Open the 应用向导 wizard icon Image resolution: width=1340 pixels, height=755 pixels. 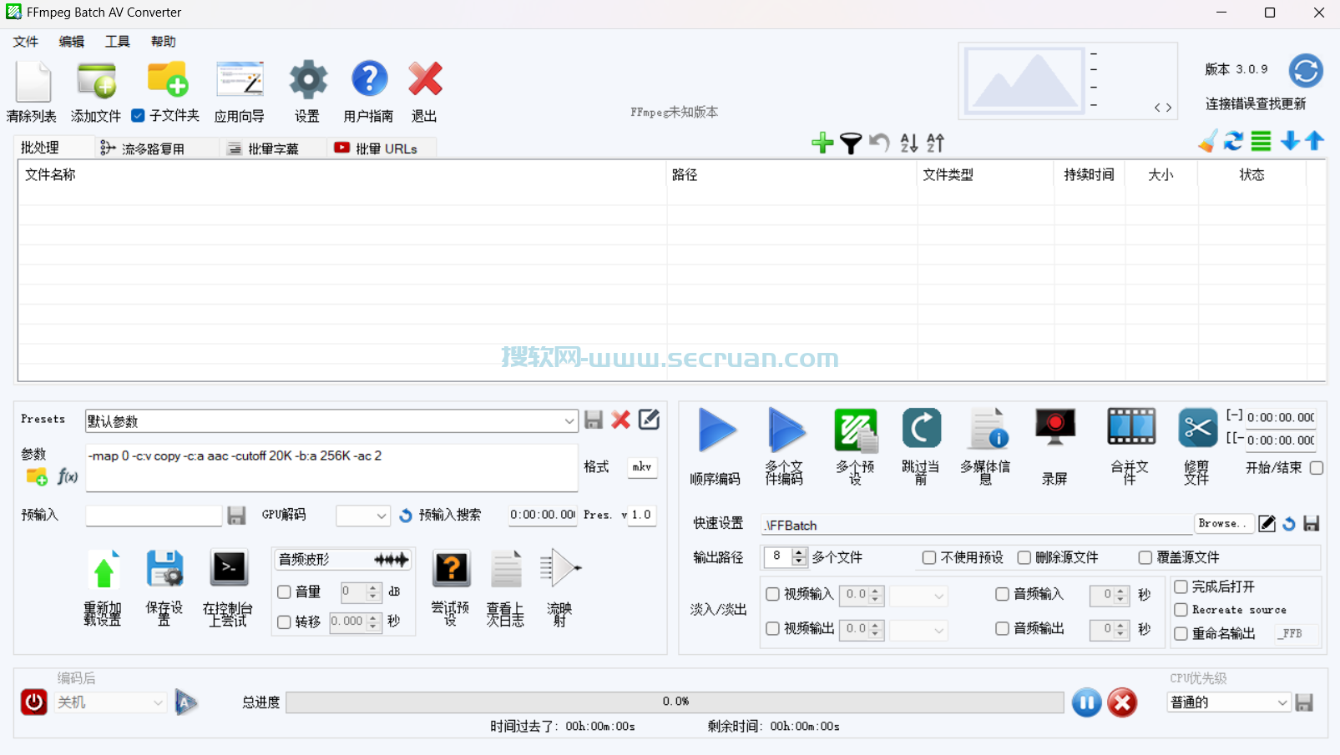[x=240, y=80]
